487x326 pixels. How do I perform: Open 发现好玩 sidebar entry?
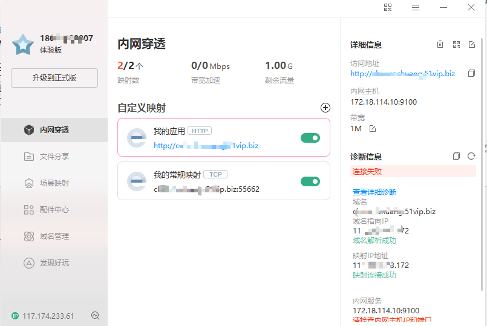[x=54, y=263]
